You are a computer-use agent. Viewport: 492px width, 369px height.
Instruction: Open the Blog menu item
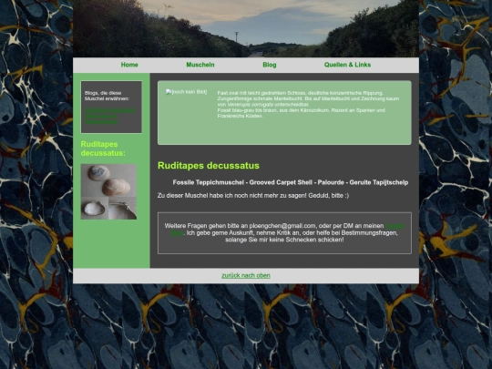[x=270, y=65]
